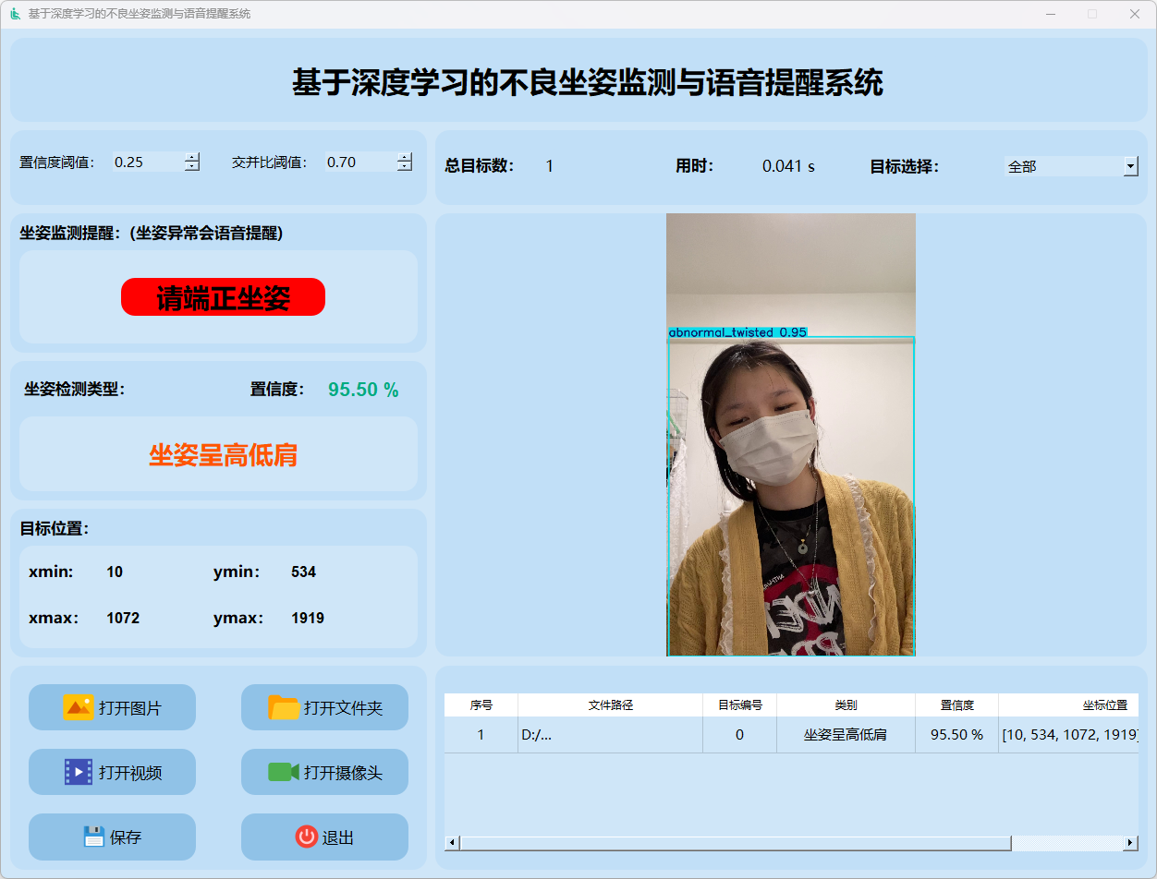Increase the 置信度阈值 value with up arrow
Image resolution: width=1157 pixels, height=879 pixels.
(x=192, y=157)
